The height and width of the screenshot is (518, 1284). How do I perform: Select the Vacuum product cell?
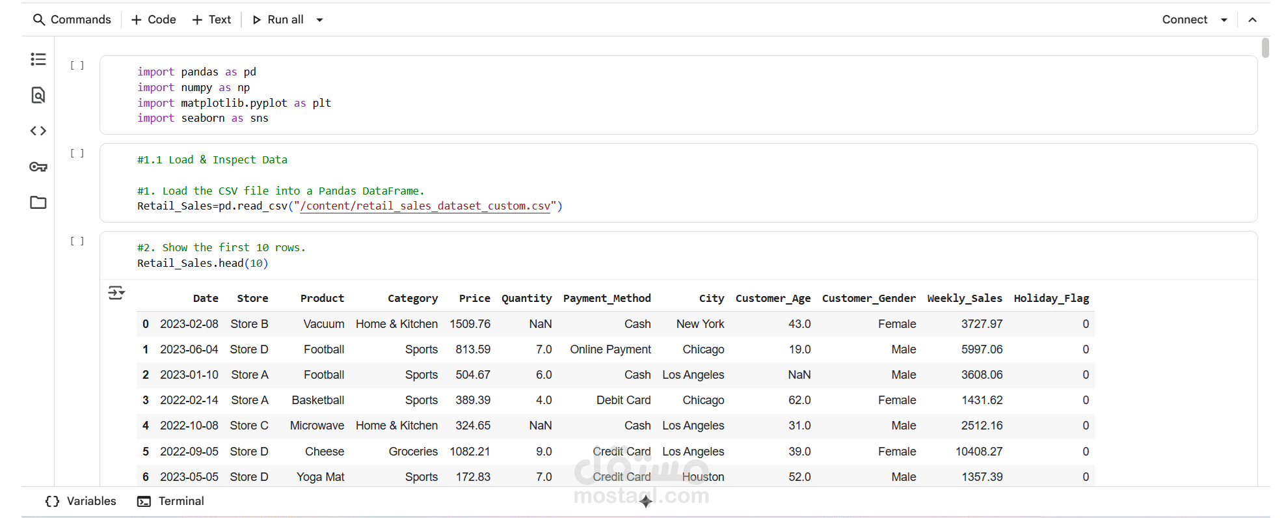click(324, 324)
